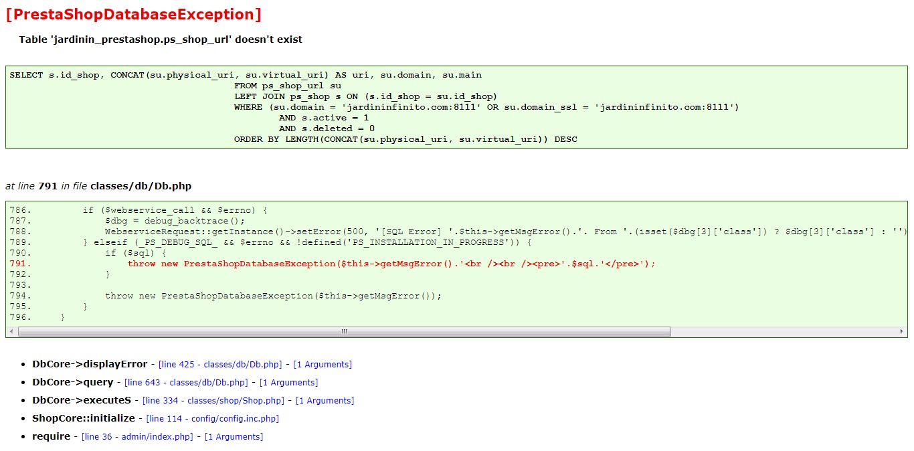Click the WHERE su.domain query line
Image resolution: width=914 pixels, height=451 pixels.
[x=486, y=107]
